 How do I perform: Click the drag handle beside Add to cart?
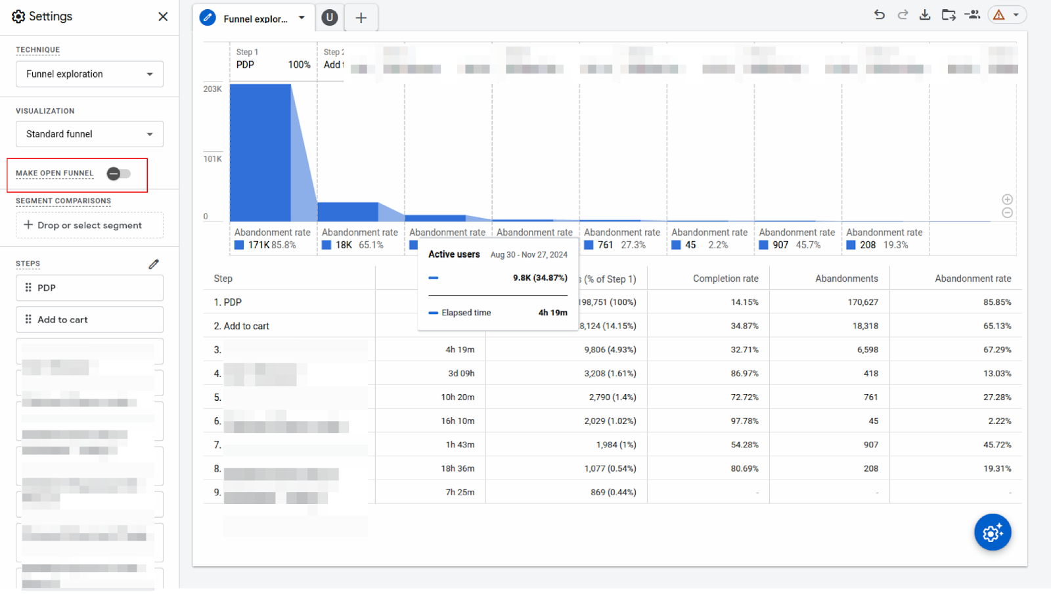(x=28, y=319)
